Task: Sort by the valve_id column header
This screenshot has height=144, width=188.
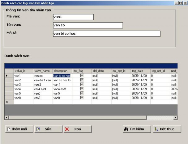Action: point(23,71)
